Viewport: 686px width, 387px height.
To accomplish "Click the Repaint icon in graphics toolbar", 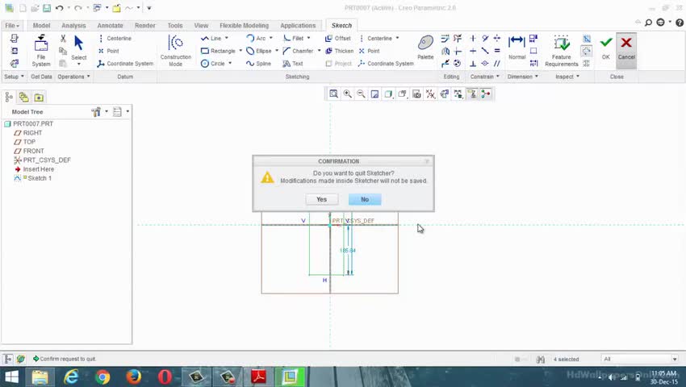I will [374, 94].
